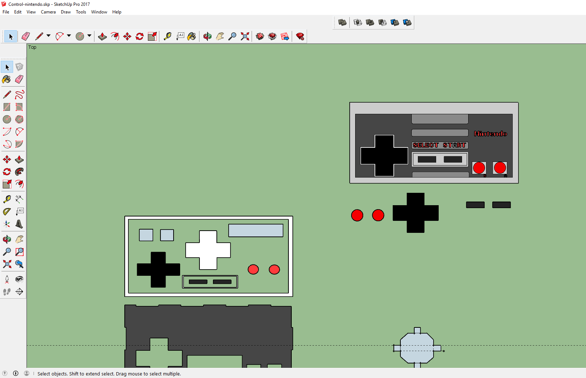Screen dimensions: 586x378
Task: Select the Zoom magnifier in top toolbar
Action: click(232, 36)
